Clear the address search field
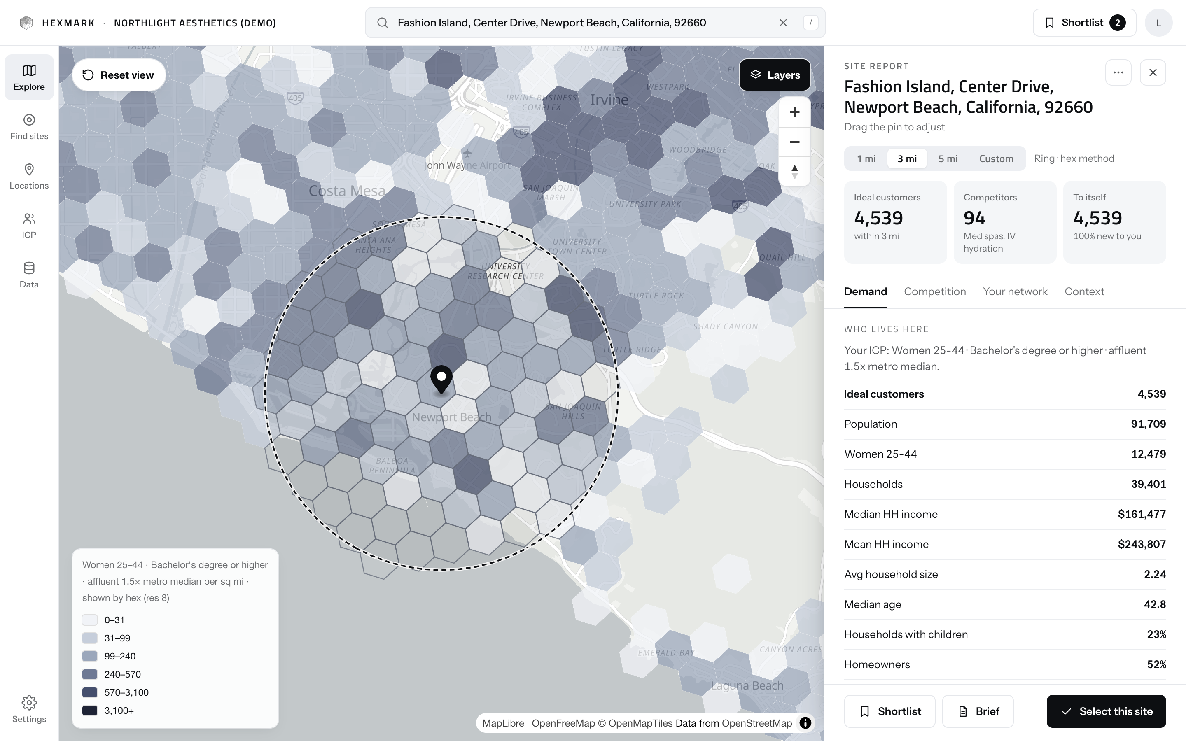Image resolution: width=1186 pixels, height=741 pixels. [x=783, y=23]
